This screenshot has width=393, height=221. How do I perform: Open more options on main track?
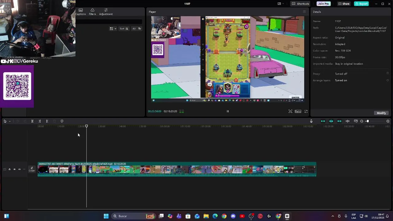pos(24,169)
